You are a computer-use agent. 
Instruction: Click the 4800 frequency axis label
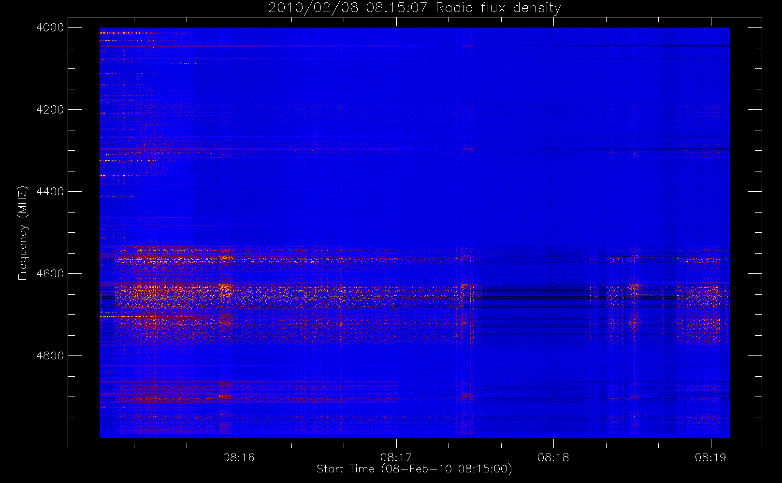(50, 356)
